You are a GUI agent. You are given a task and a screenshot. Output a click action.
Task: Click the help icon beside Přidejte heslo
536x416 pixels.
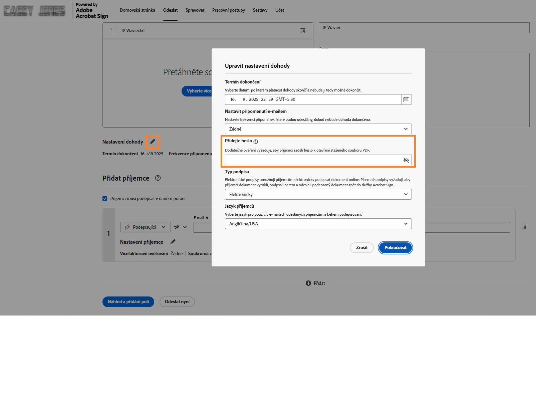(256, 142)
